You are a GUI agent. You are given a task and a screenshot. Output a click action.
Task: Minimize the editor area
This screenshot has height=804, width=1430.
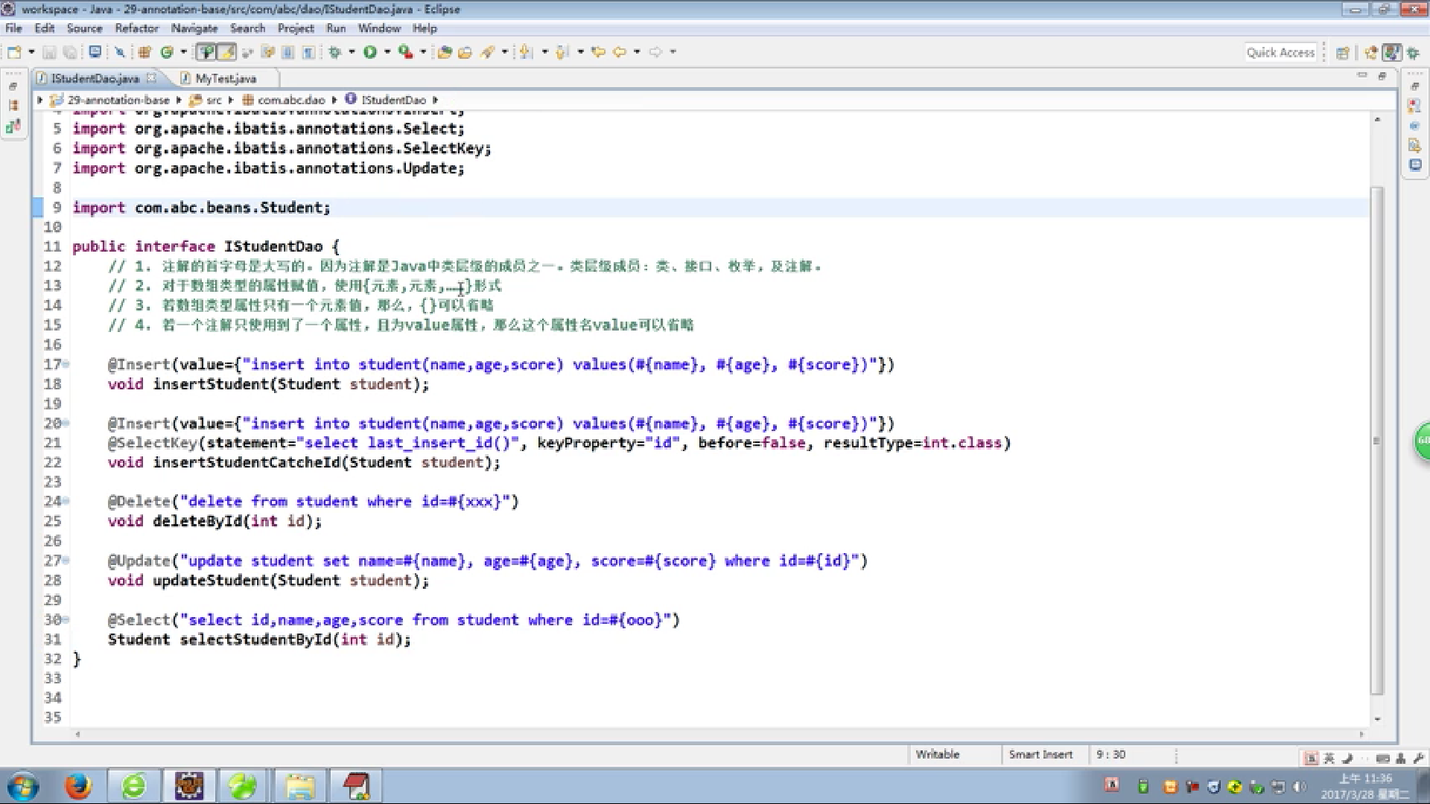(x=1362, y=75)
